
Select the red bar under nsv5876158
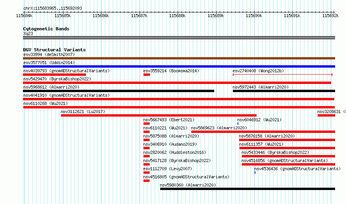[287, 140]
